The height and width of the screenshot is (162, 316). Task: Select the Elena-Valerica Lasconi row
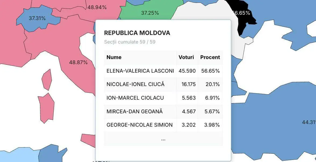tap(163, 71)
